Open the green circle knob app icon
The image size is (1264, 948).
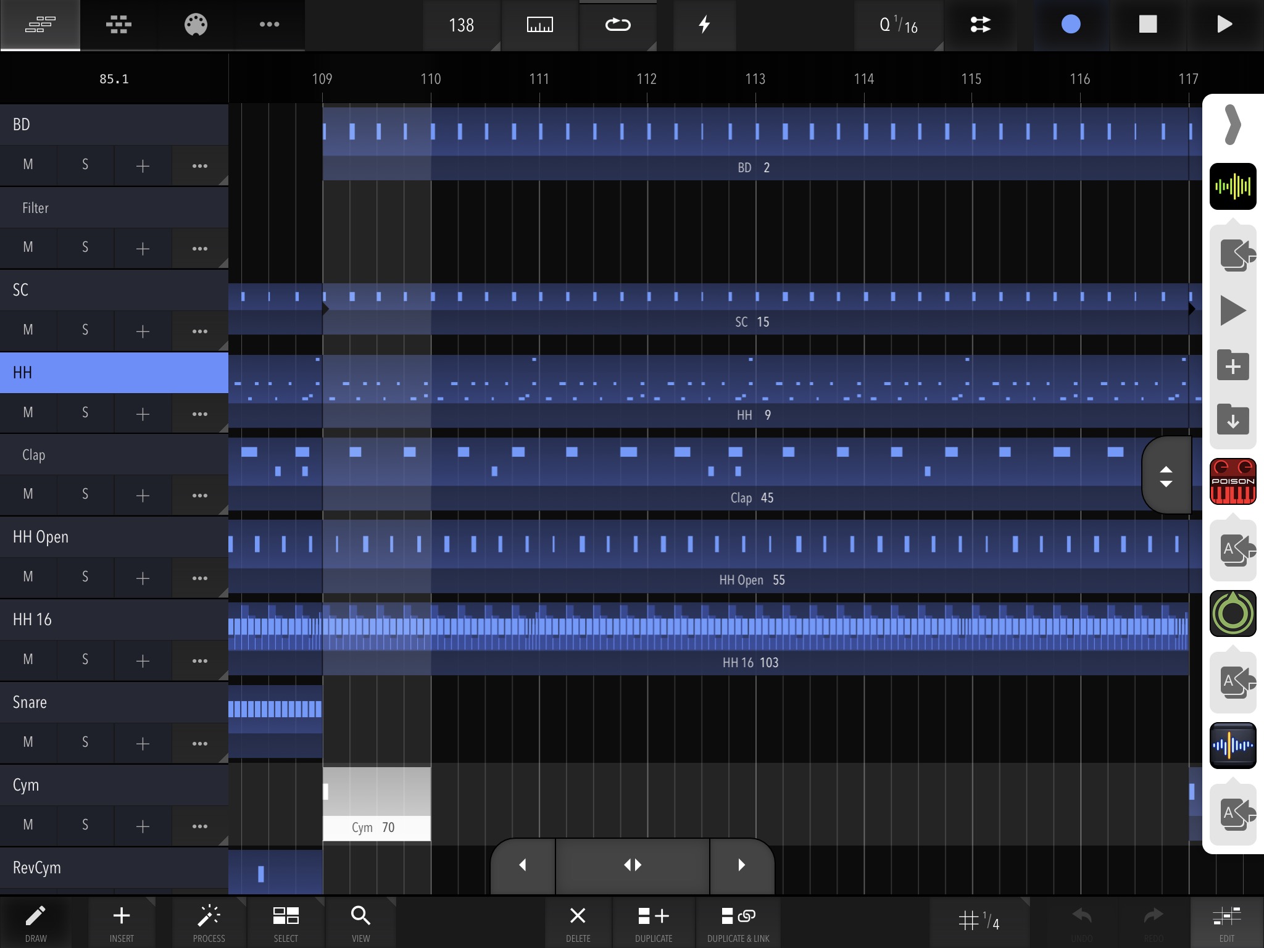[x=1233, y=613]
